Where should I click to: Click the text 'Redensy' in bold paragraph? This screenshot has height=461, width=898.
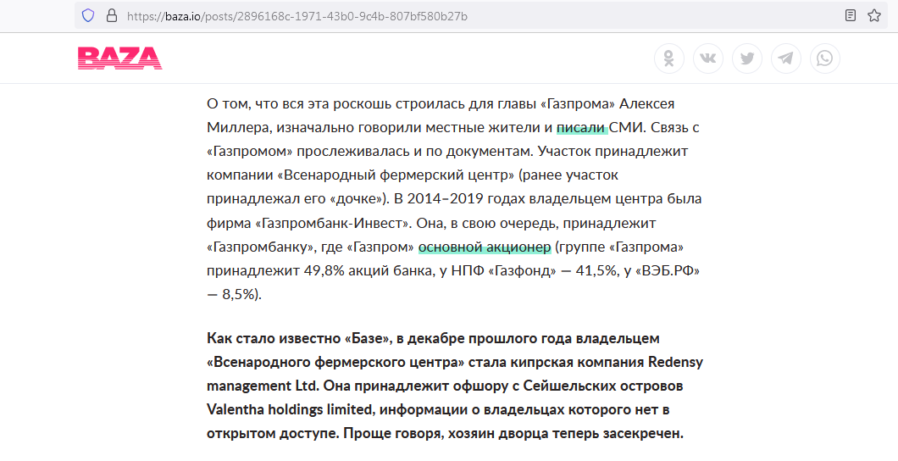pos(675,362)
